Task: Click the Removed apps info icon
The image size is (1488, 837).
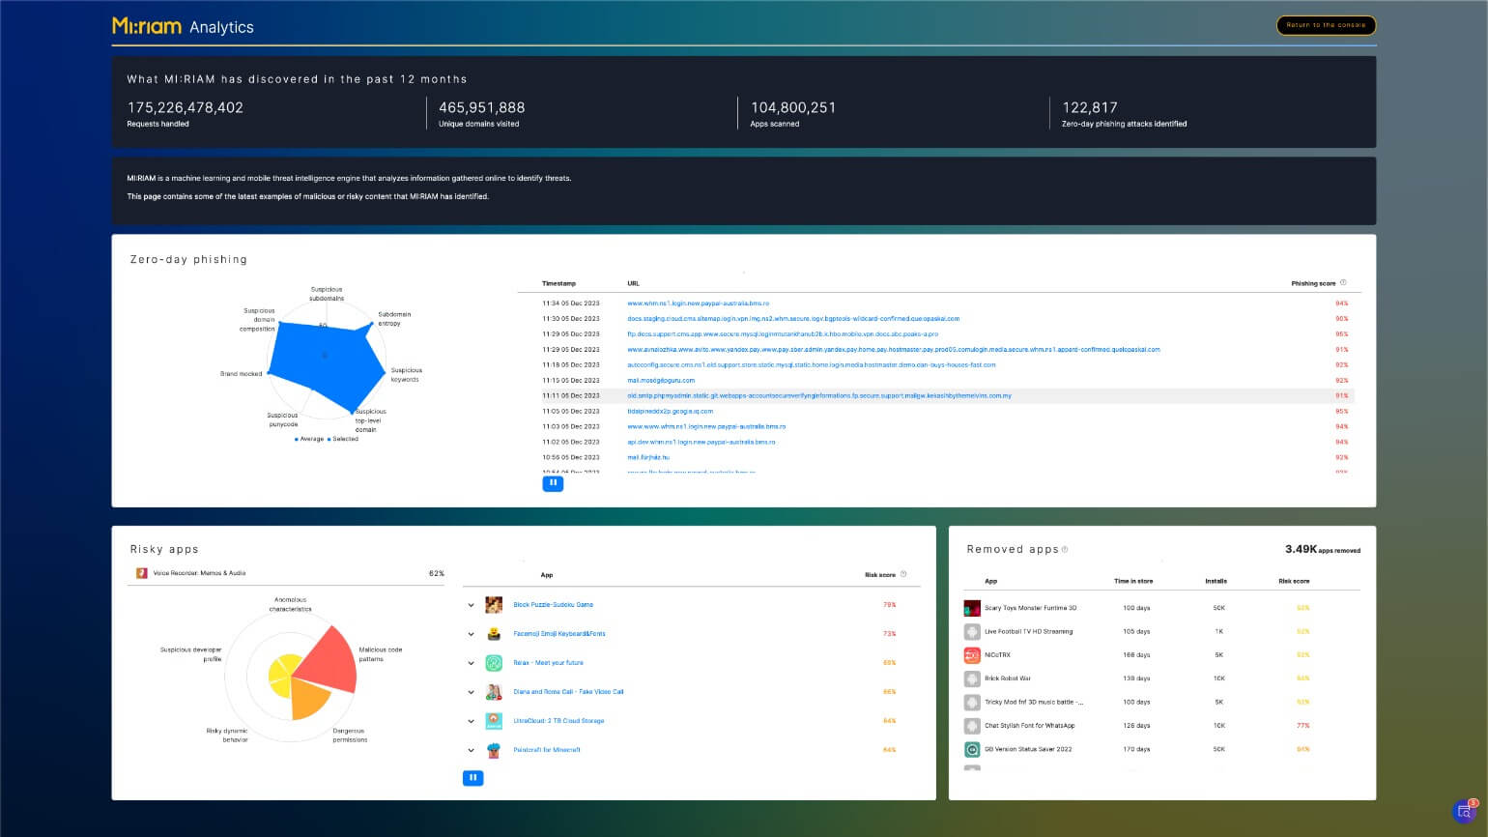Action: pyautogui.click(x=1065, y=549)
